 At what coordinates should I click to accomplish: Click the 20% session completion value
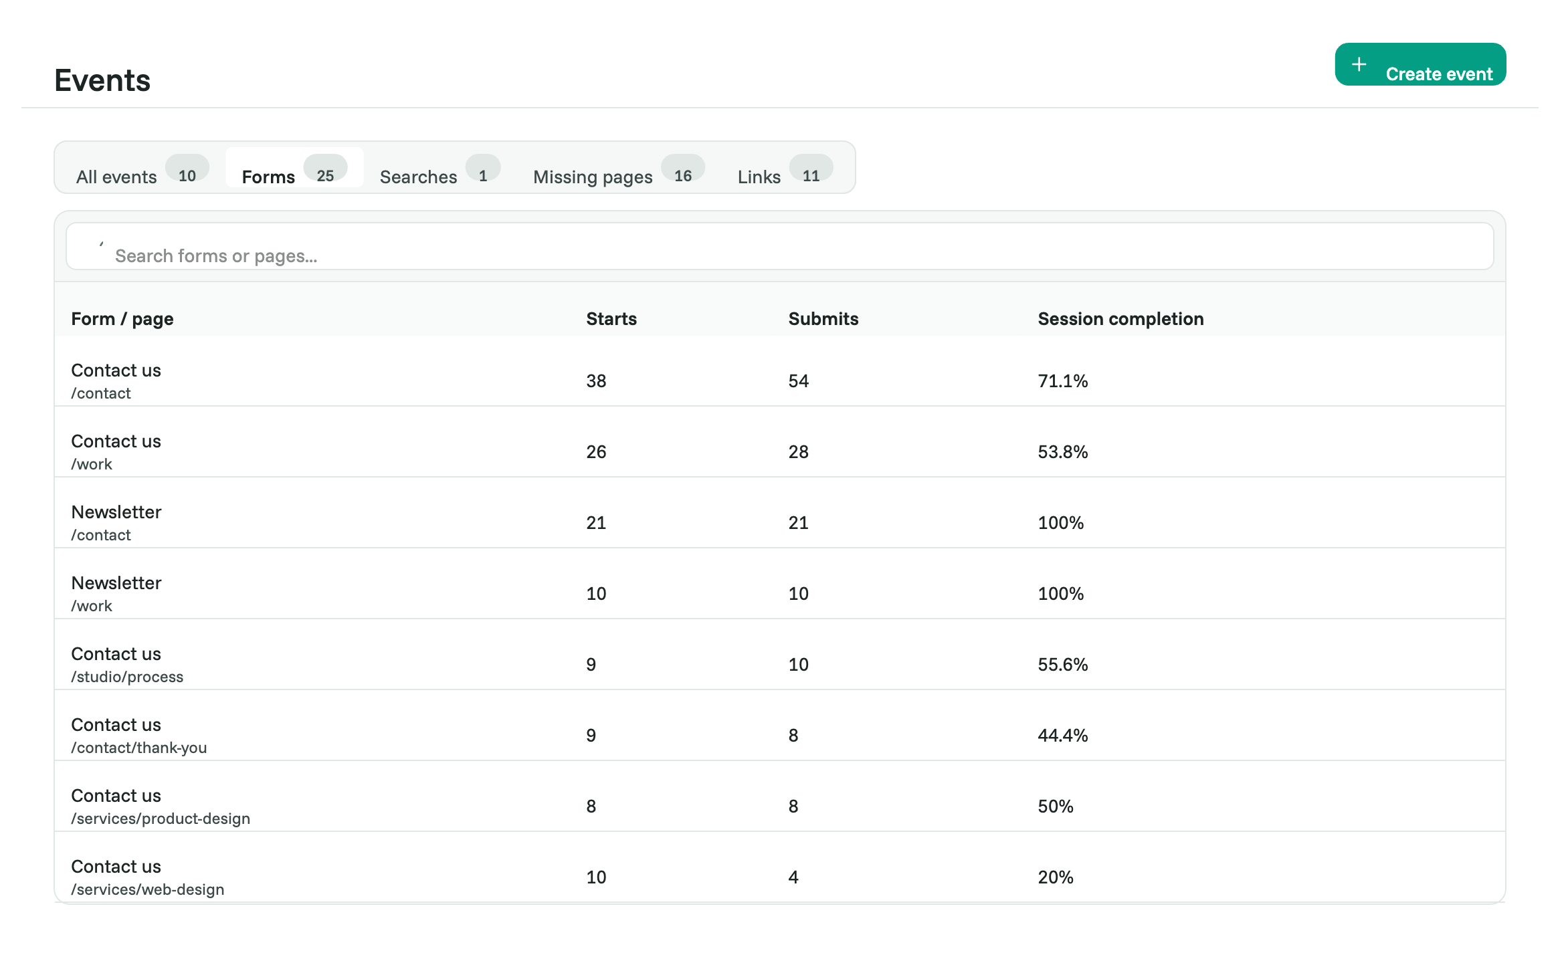point(1055,877)
